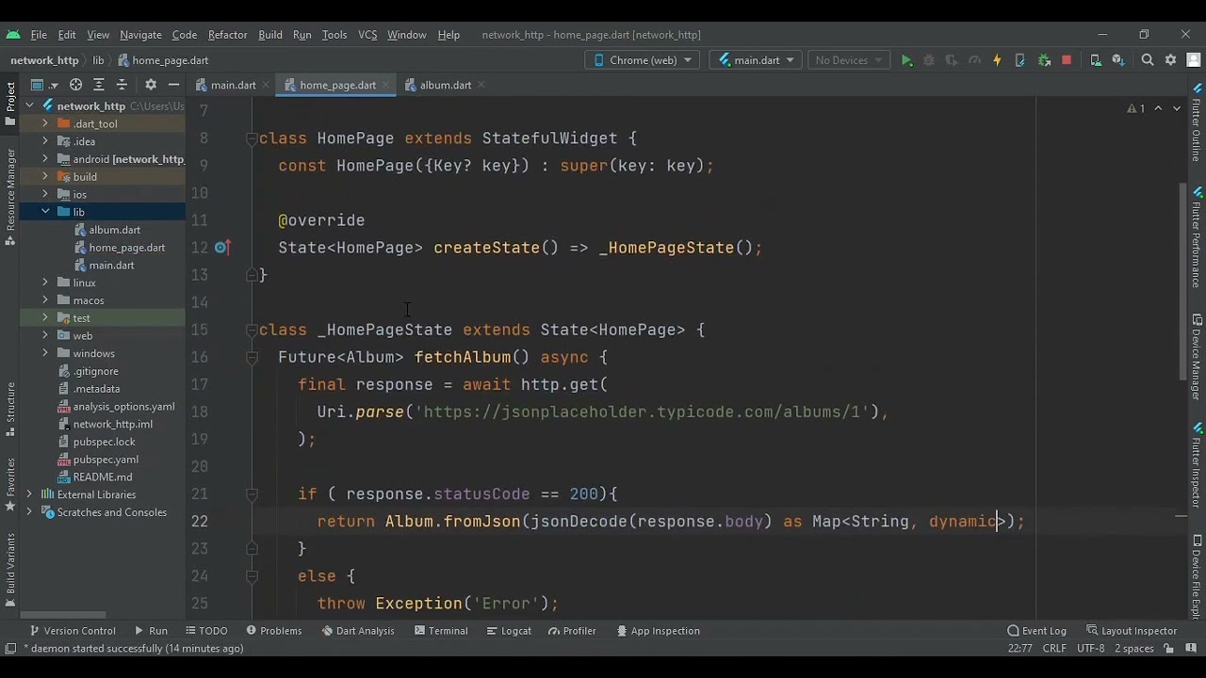The height and width of the screenshot is (678, 1206).
Task: Open the Device Manager toolbar icon
Action: 1096,60
